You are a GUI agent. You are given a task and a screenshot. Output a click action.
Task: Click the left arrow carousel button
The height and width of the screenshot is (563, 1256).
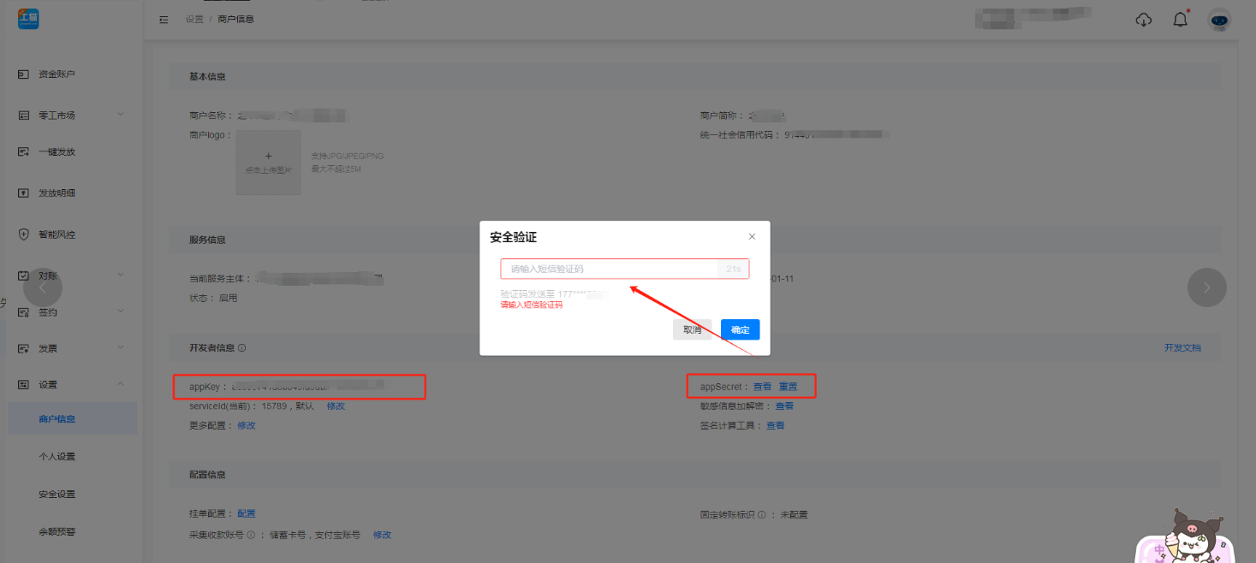pyautogui.click(x=43, y=287)
